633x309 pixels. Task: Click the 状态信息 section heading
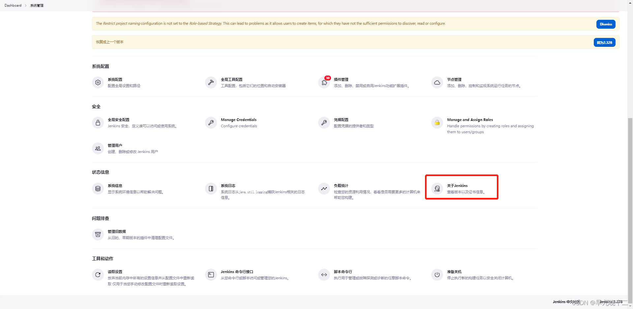pos(101,172)
